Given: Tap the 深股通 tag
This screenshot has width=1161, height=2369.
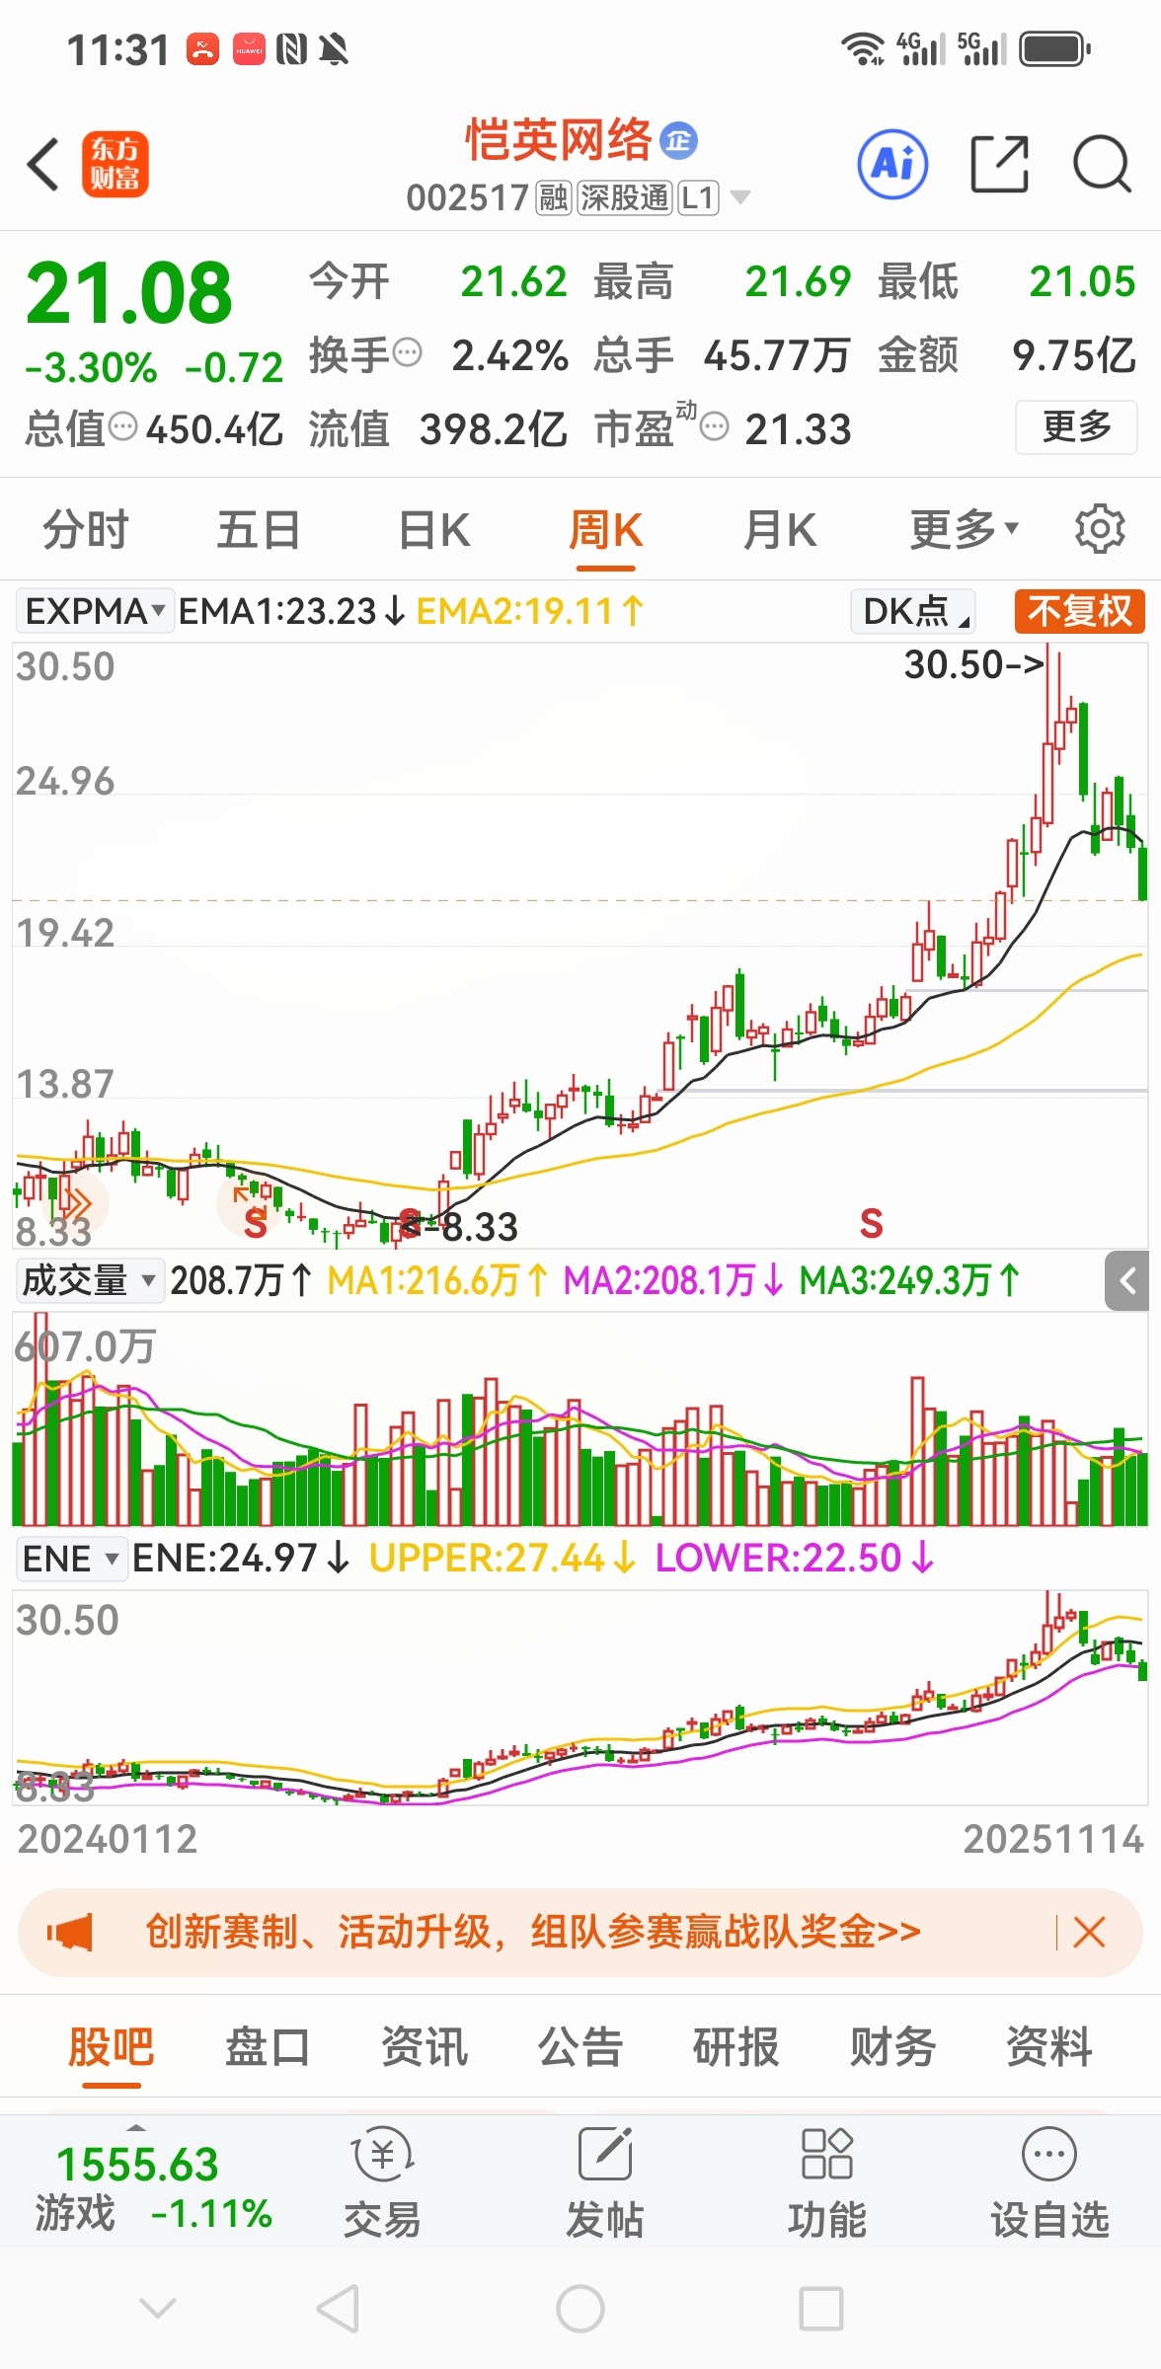Looking at the screenshot, I should 625,198.
